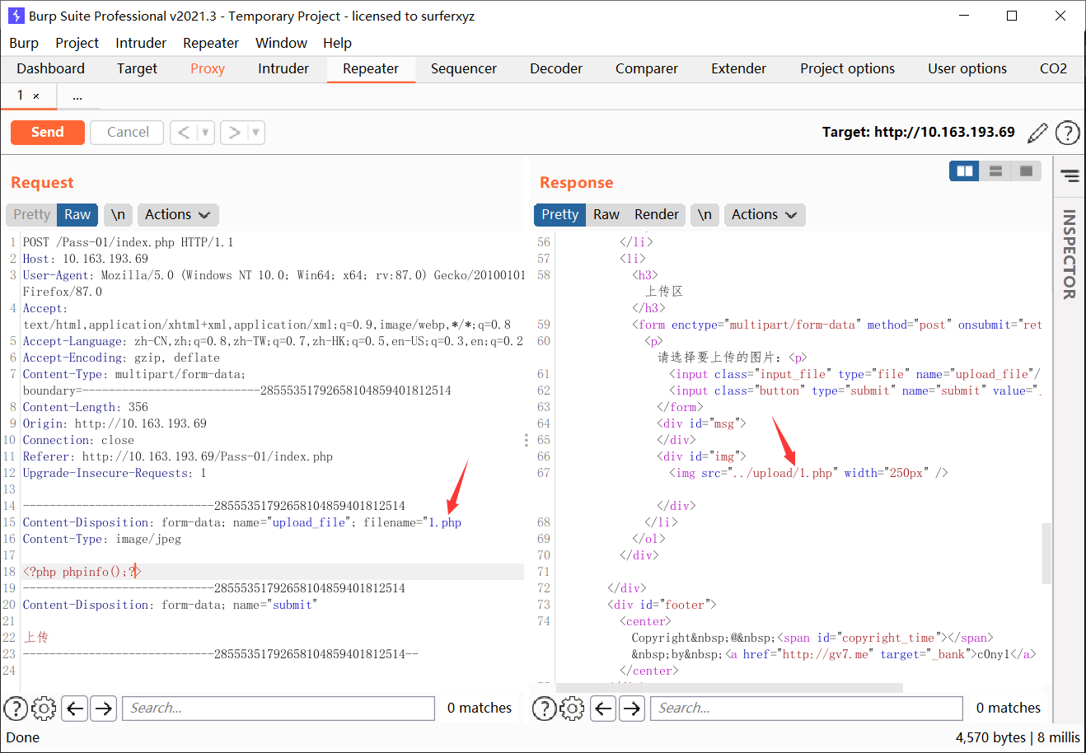Image resolution: width=1086 pixels, height=753 pixels.
Task: Switch to the Proxy tab
Action: click(208, 68)
